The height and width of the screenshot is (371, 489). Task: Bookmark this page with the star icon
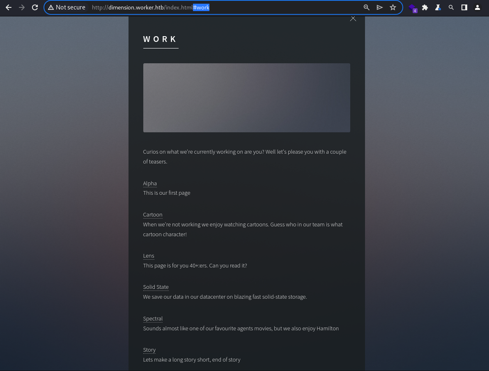click(x=393, y=7)
